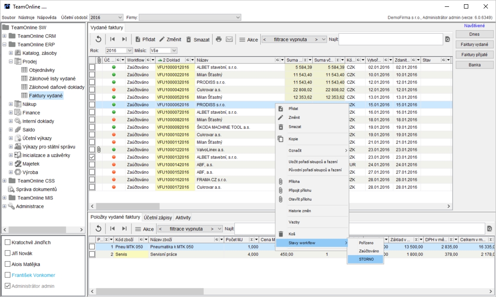
Task: Click the email envelope icon in toolbar
Action: coord(229,39)
